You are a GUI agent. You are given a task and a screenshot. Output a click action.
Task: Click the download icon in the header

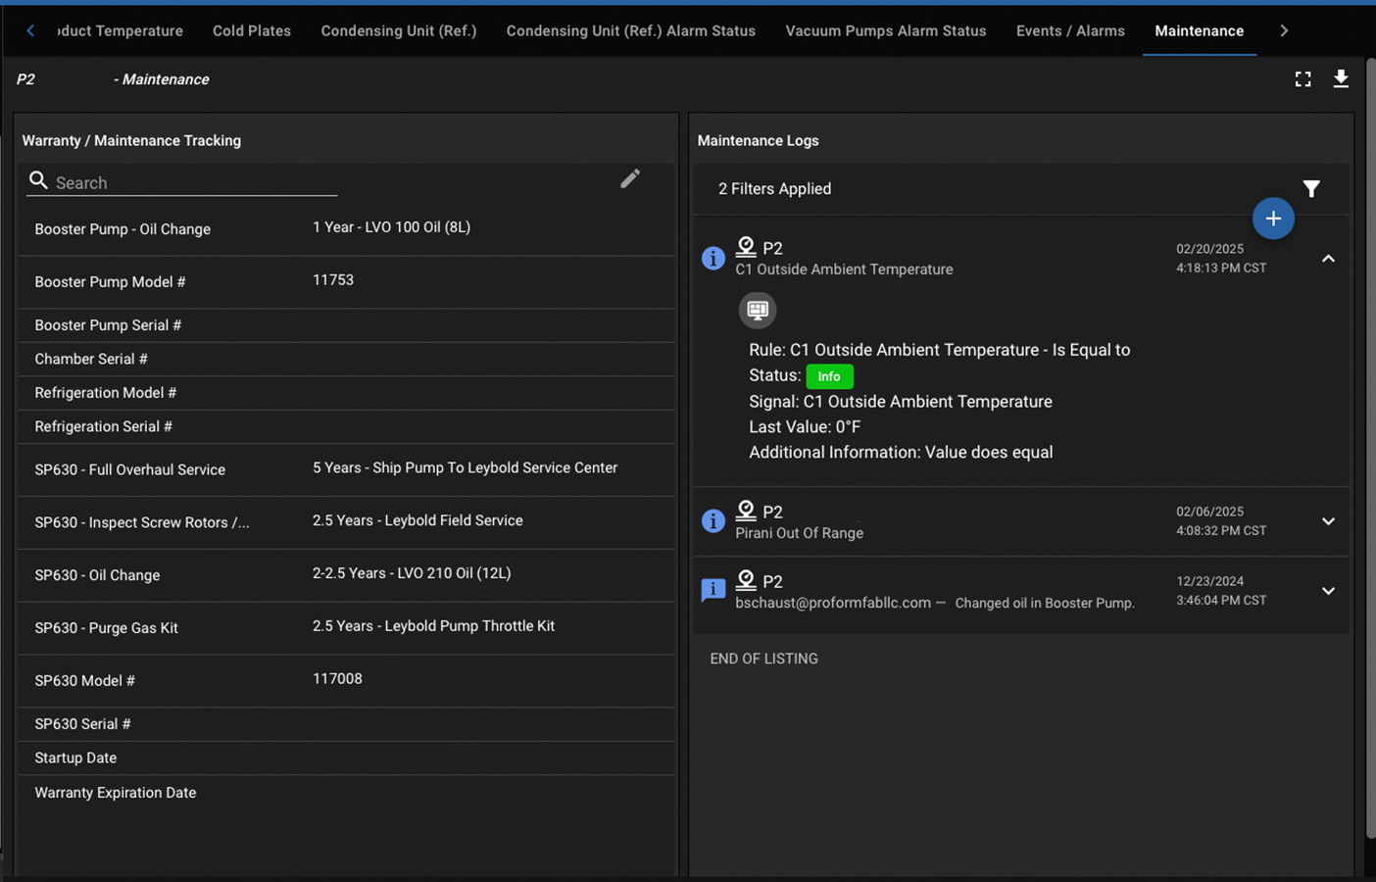click(x=1341, y=78)
